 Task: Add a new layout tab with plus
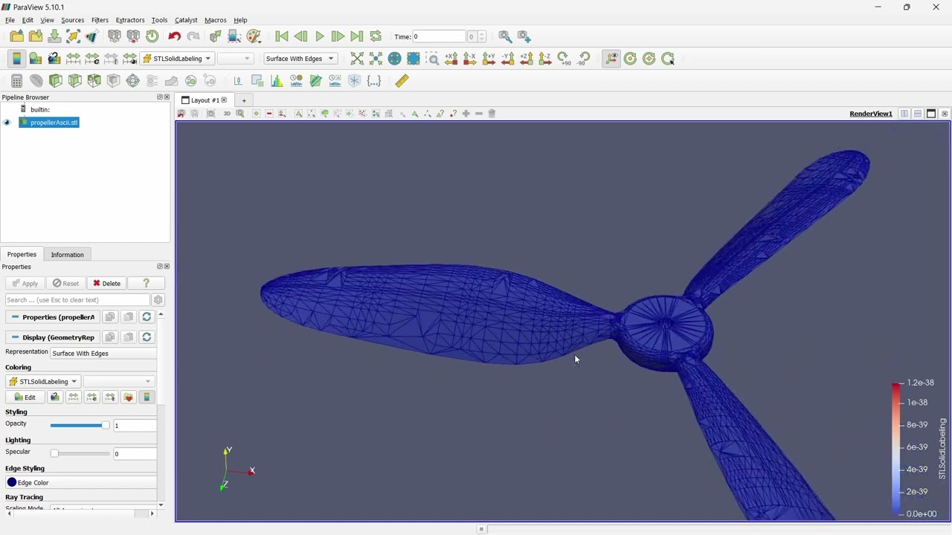[x=243, y=100]
